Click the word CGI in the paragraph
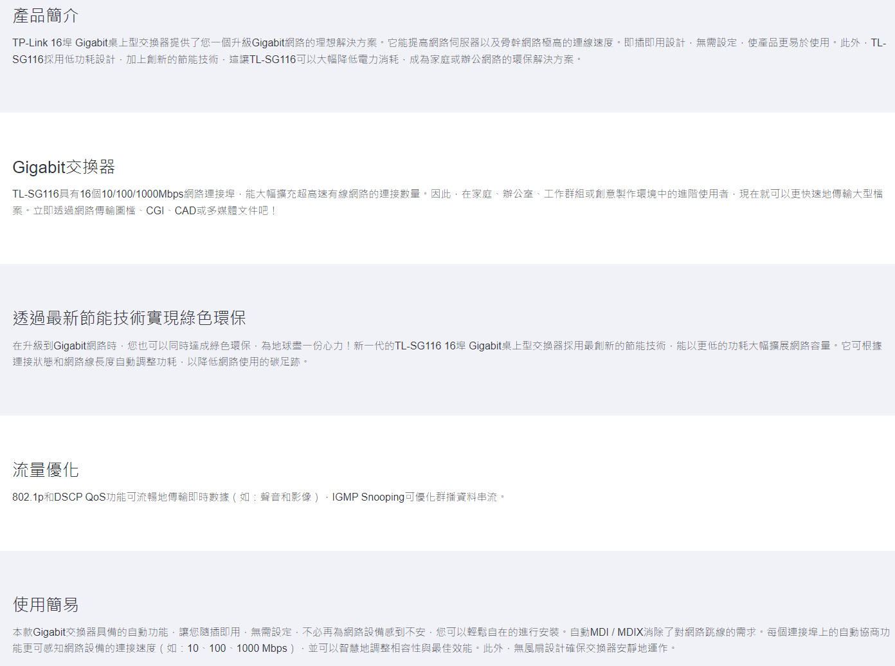Image resolution: width=895 pixels, height=666 pixels. (x=155, y=210)
